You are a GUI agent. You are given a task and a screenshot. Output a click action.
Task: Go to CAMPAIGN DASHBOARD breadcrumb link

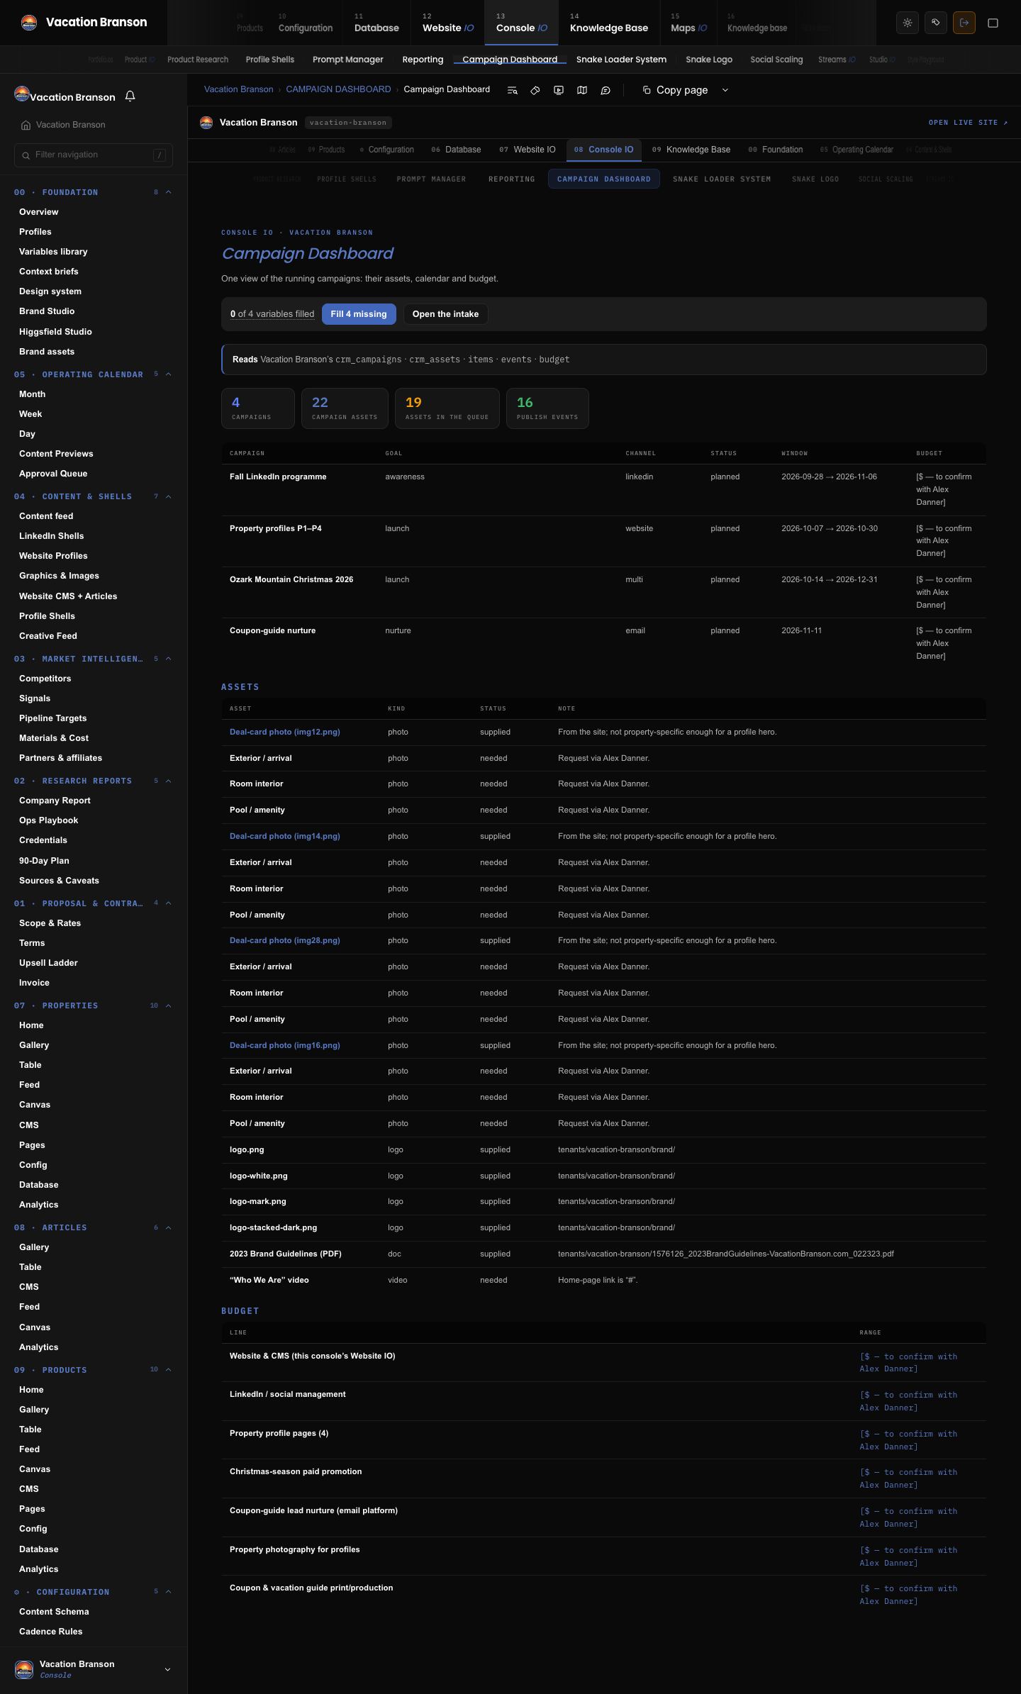click(x=338, y=89)
